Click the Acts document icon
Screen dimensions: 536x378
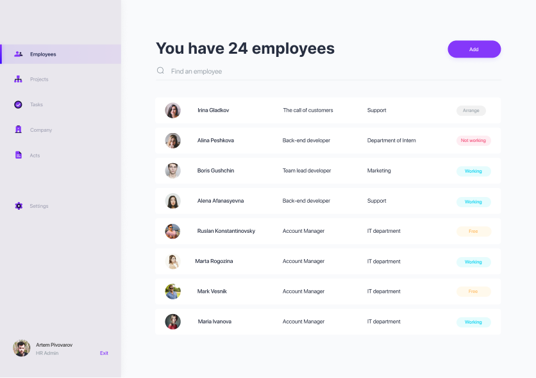point(18,155)
